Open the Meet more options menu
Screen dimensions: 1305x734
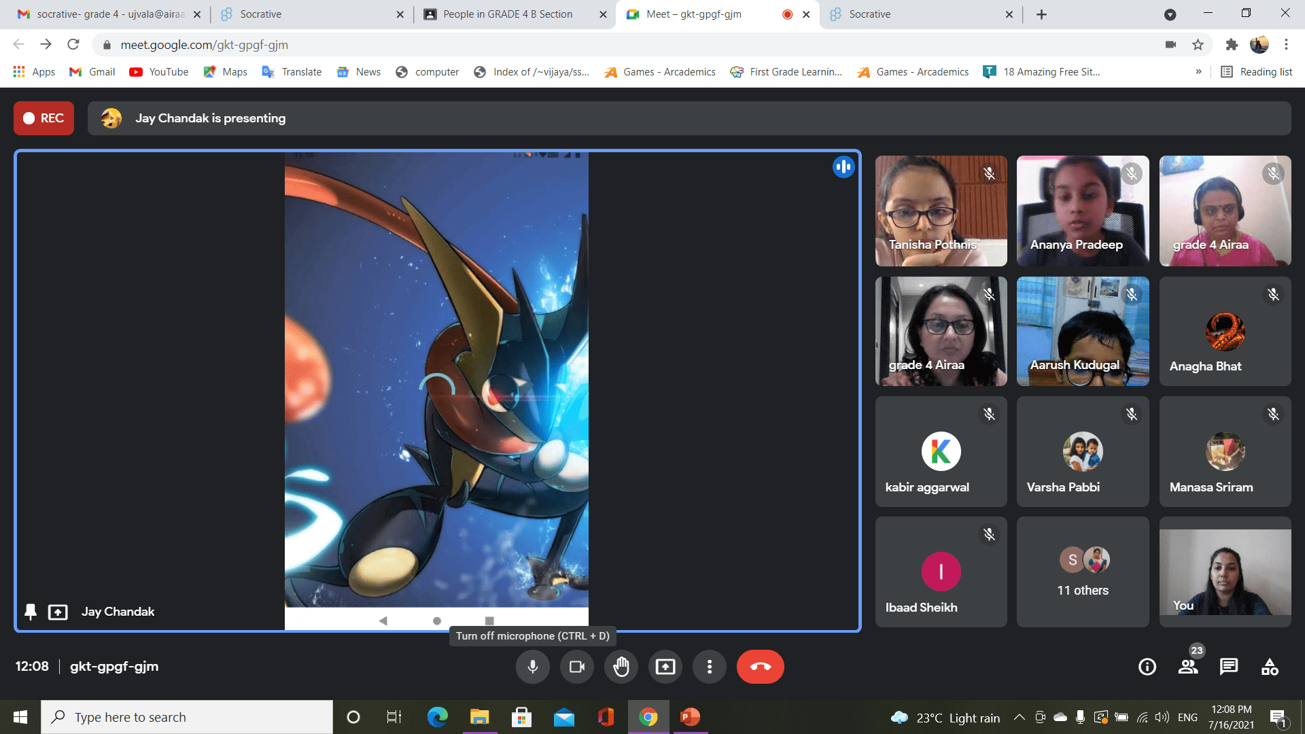[x=709, y=667]
